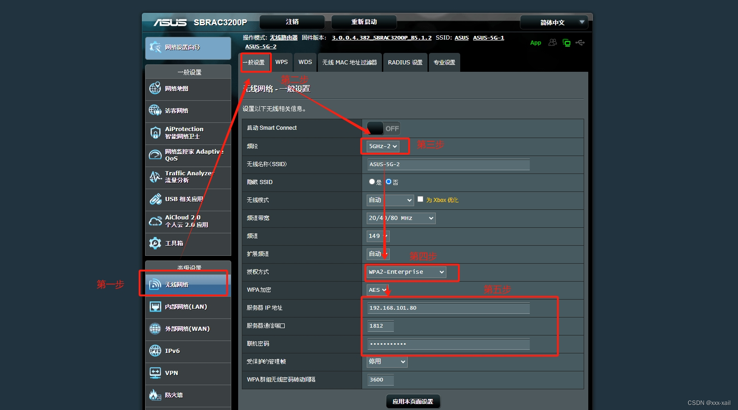The width and height of the screenshot is (738, 410).
Task: Click the SSID name field ASUS-5G-2
Action: [449, 164]
